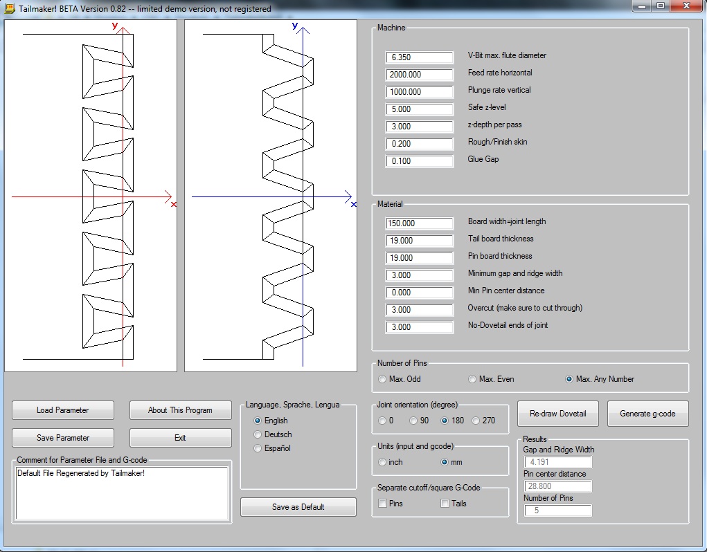This screenshot has height=552, width=707.
Task: Click the Board width input field
Action: (x=420, y=223)
